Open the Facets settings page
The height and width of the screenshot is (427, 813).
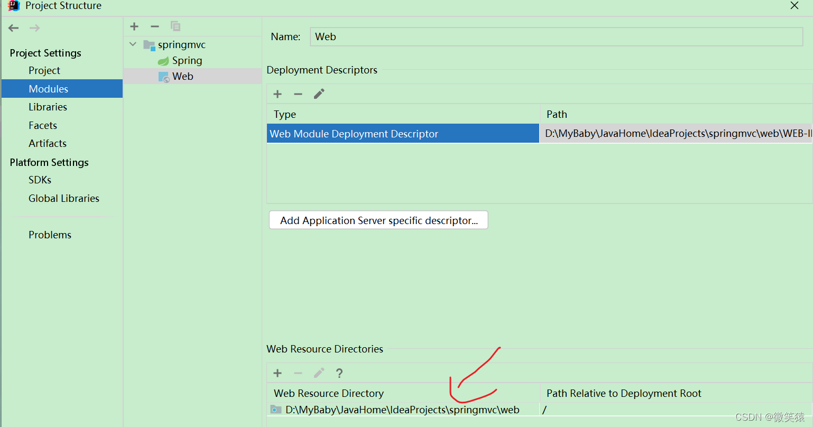click(43, 125)
